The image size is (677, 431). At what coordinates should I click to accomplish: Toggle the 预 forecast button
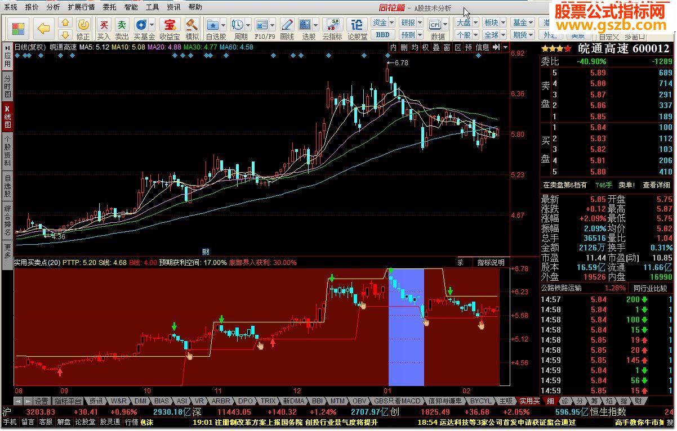[468, 47]
